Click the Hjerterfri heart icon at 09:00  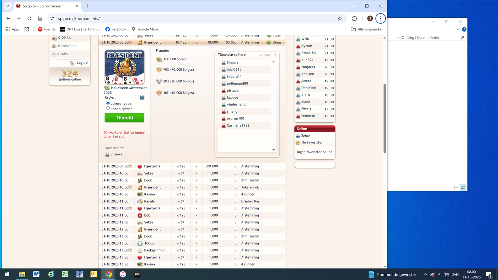pos(140,166)
